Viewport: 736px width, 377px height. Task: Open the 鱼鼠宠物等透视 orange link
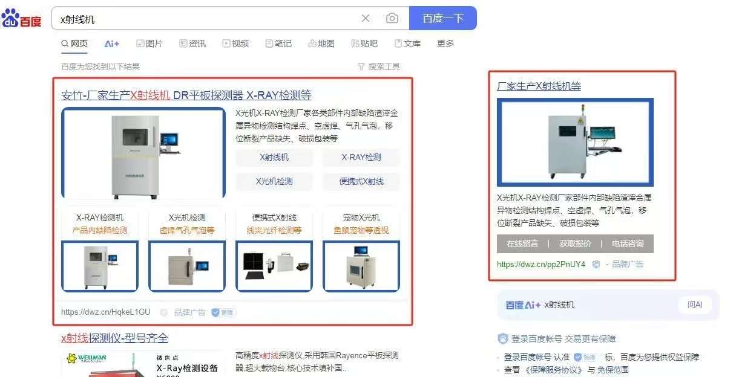click(361, 230)
